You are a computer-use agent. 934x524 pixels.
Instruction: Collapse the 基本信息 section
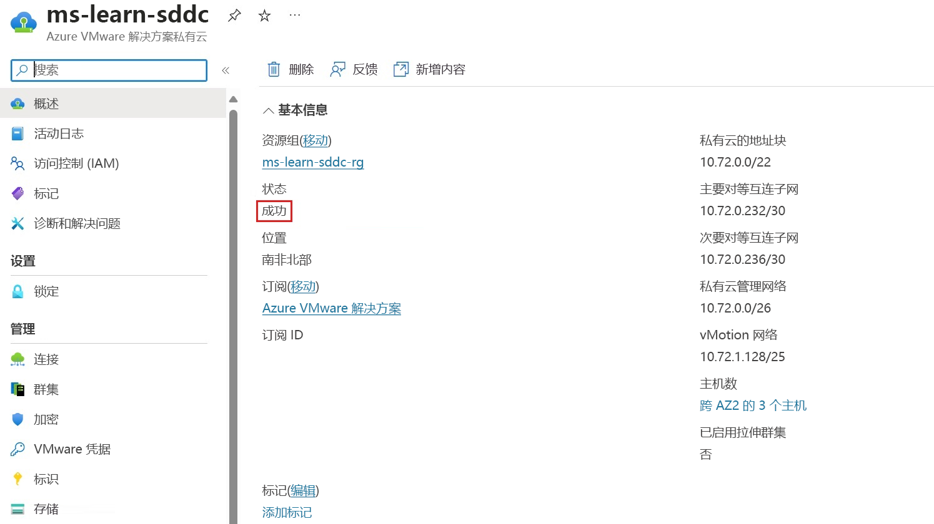tap(268, 110)
